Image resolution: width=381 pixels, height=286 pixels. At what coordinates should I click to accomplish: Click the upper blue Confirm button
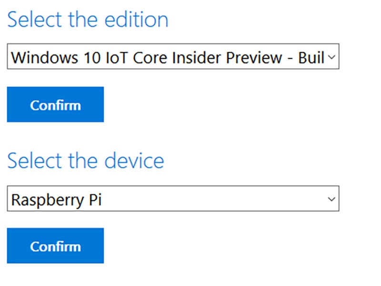pyautogui.click(x=55, y=105)
